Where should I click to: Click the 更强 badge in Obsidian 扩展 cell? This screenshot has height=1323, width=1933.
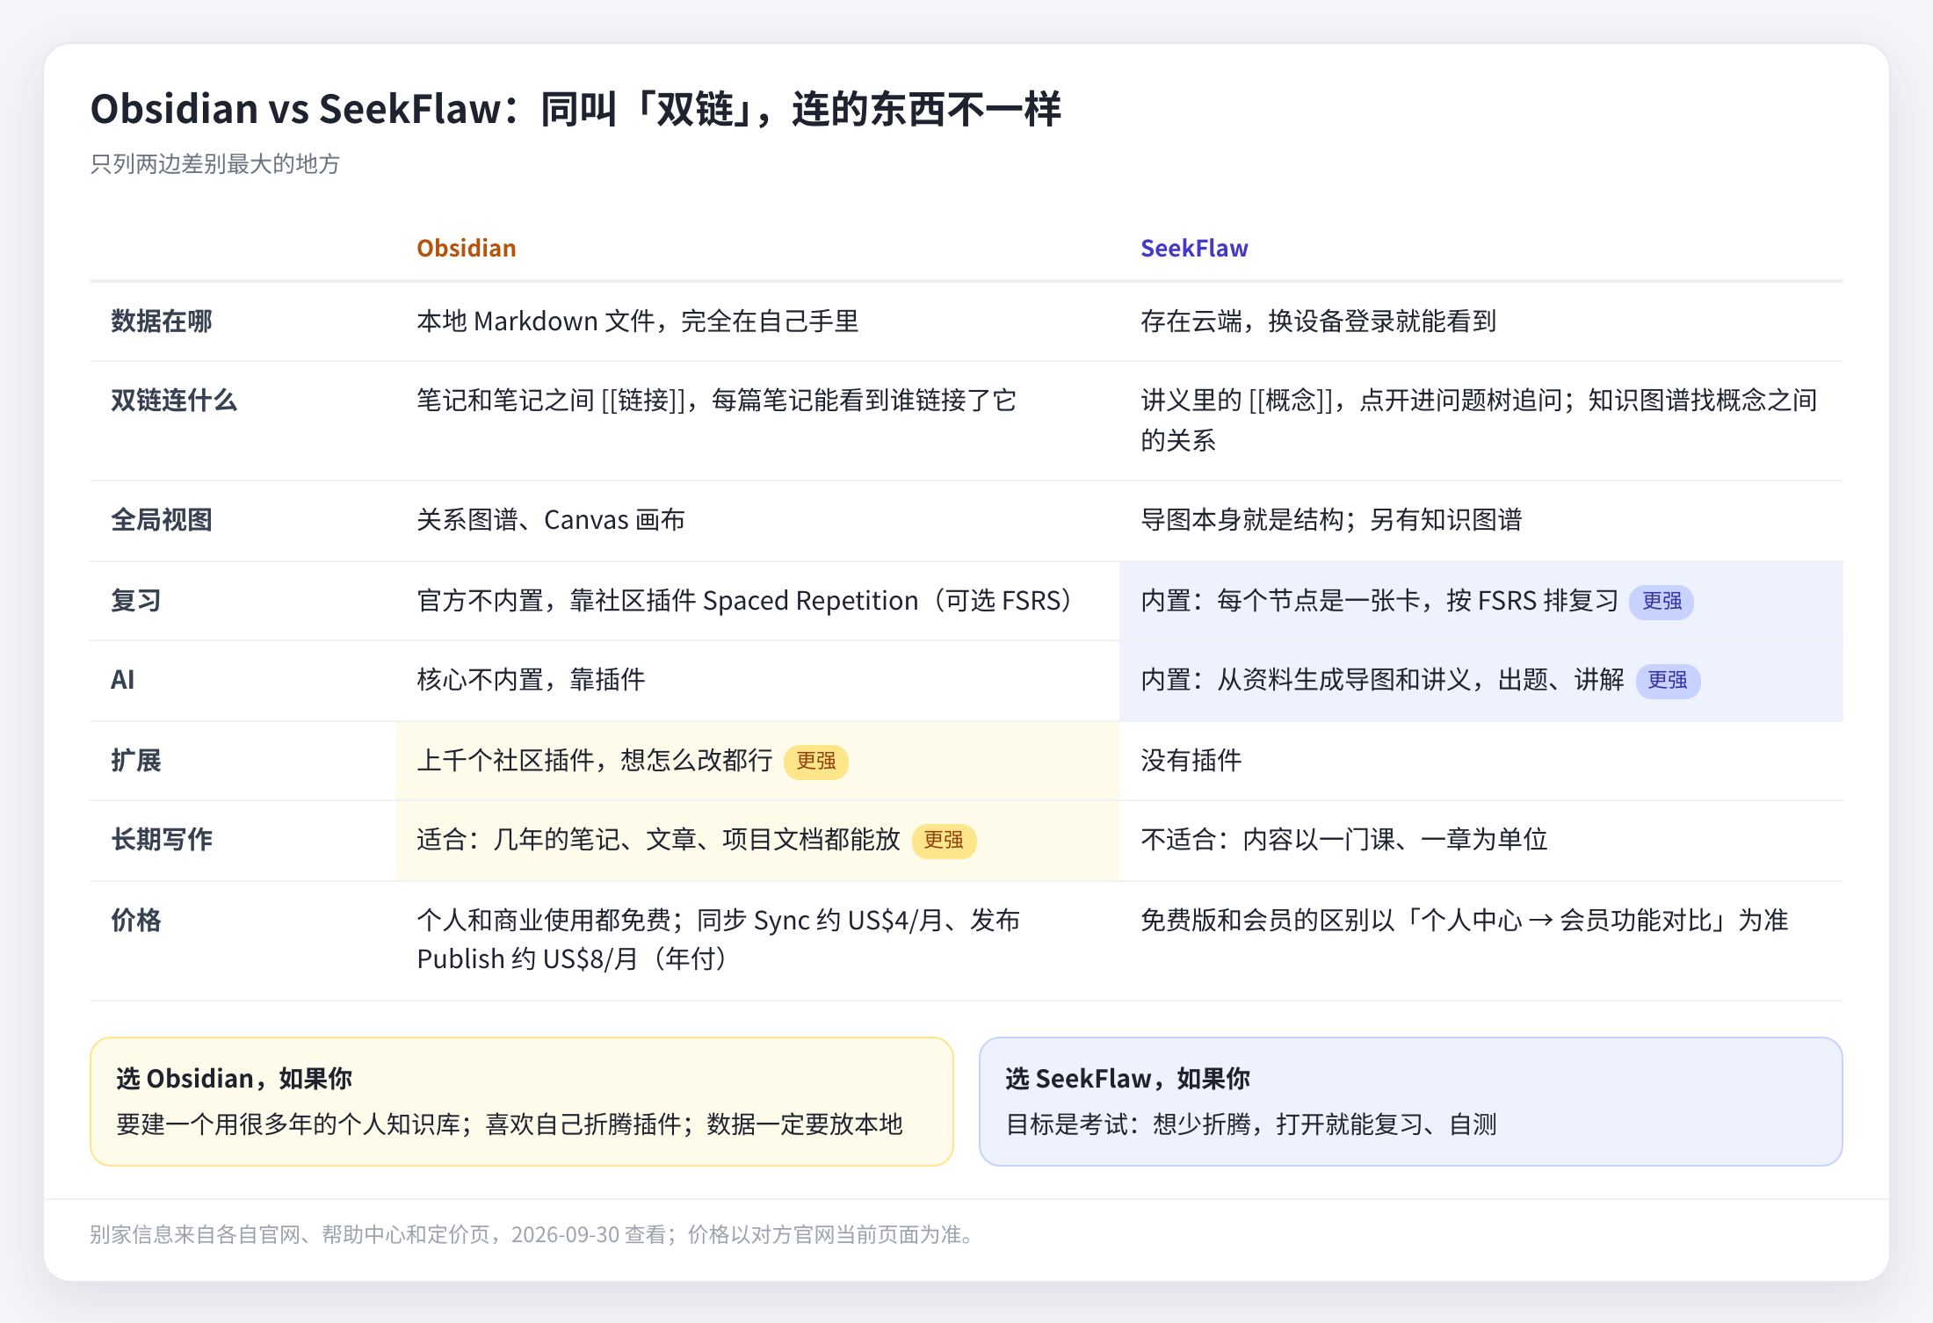[x=815, y=762]
